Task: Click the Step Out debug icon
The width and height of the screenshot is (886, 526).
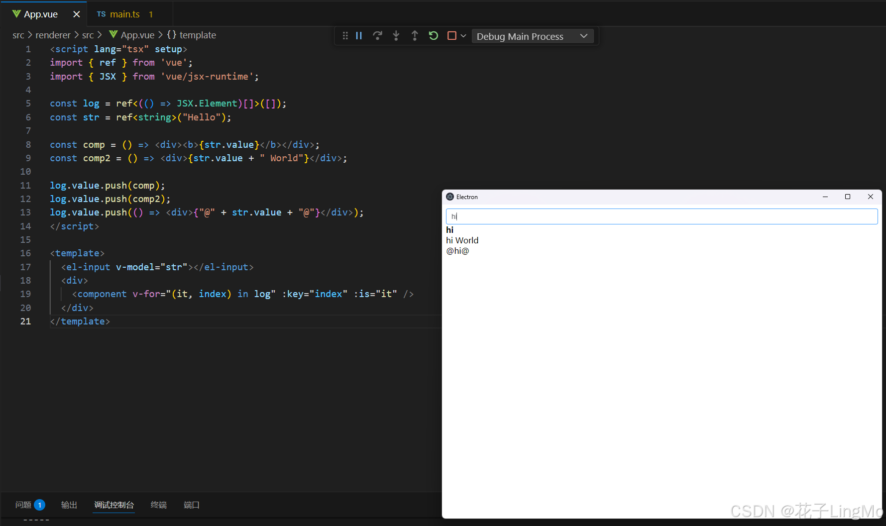Action: [x=415, y=36]
